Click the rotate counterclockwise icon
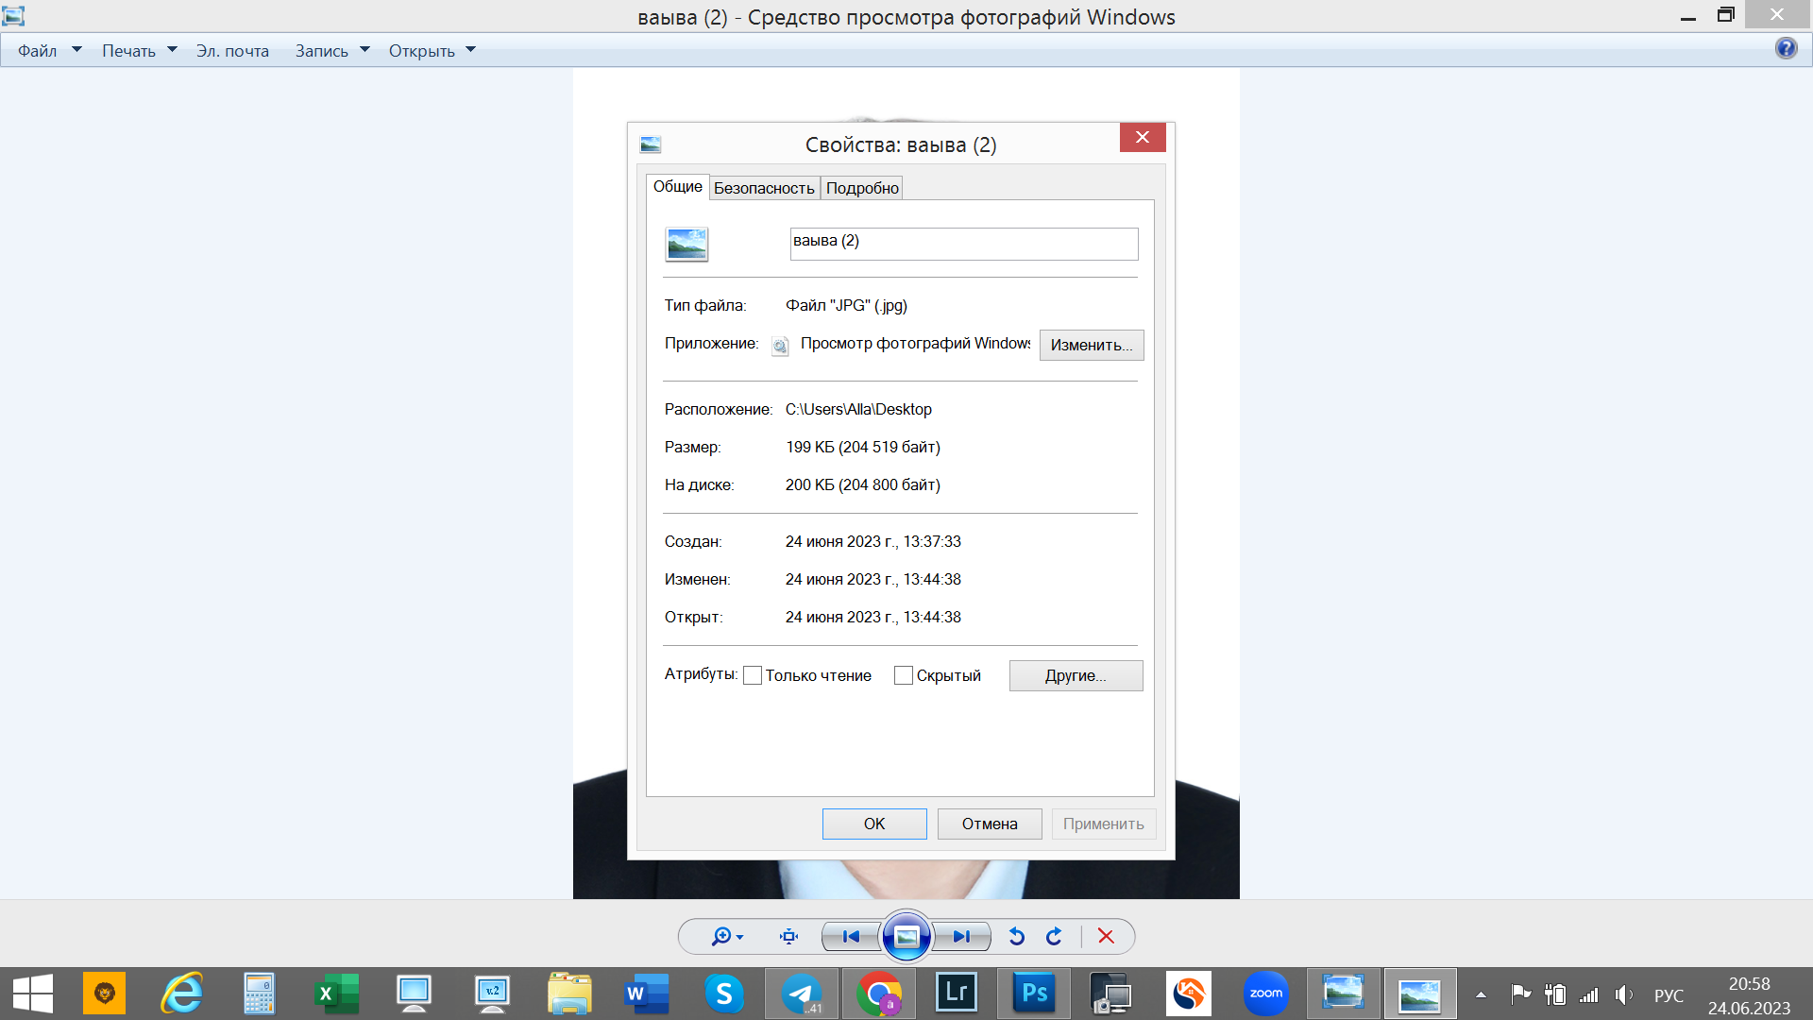Viewport: 1813px width, 1020px height. click(1016, 936)
